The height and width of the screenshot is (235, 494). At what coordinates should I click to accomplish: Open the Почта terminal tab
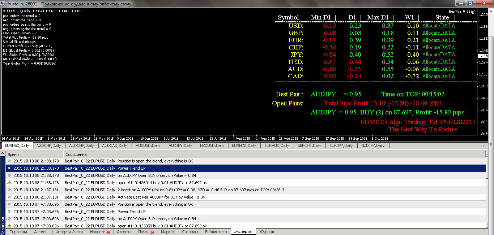[146, 232]
